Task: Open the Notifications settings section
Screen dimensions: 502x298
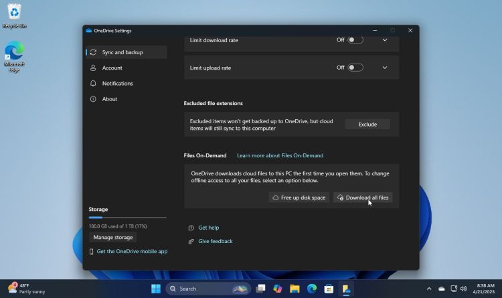Action: pyautogui.click(x=117, y=84)
